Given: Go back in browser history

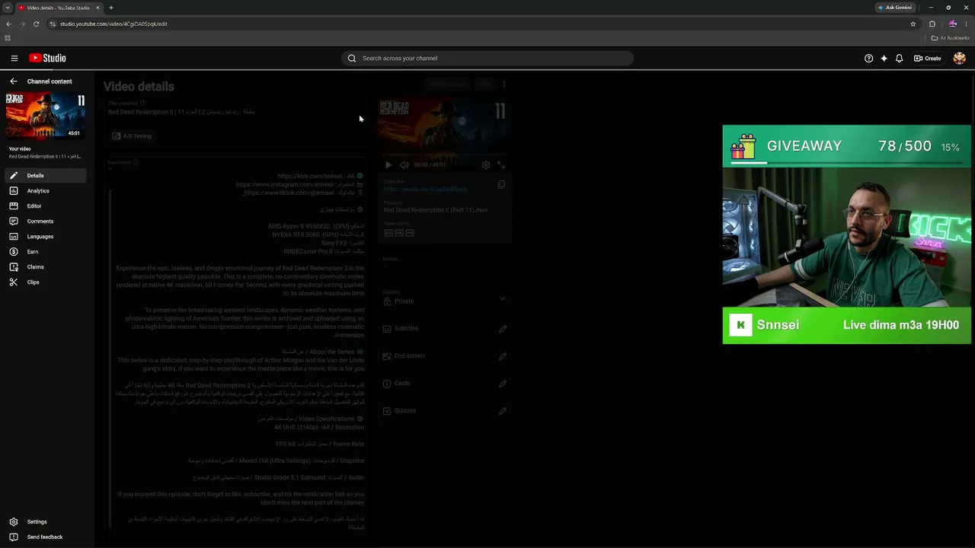Looking at the screenshot, I should 8,24.
